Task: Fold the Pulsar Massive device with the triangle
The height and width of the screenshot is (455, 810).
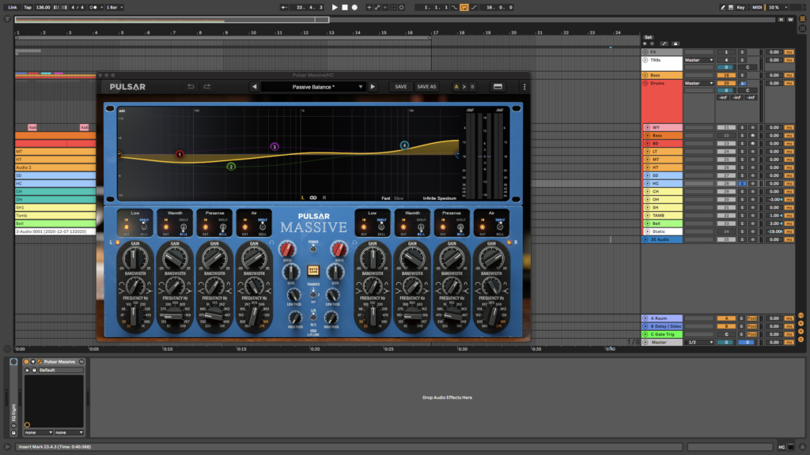Action: point(33,362)
